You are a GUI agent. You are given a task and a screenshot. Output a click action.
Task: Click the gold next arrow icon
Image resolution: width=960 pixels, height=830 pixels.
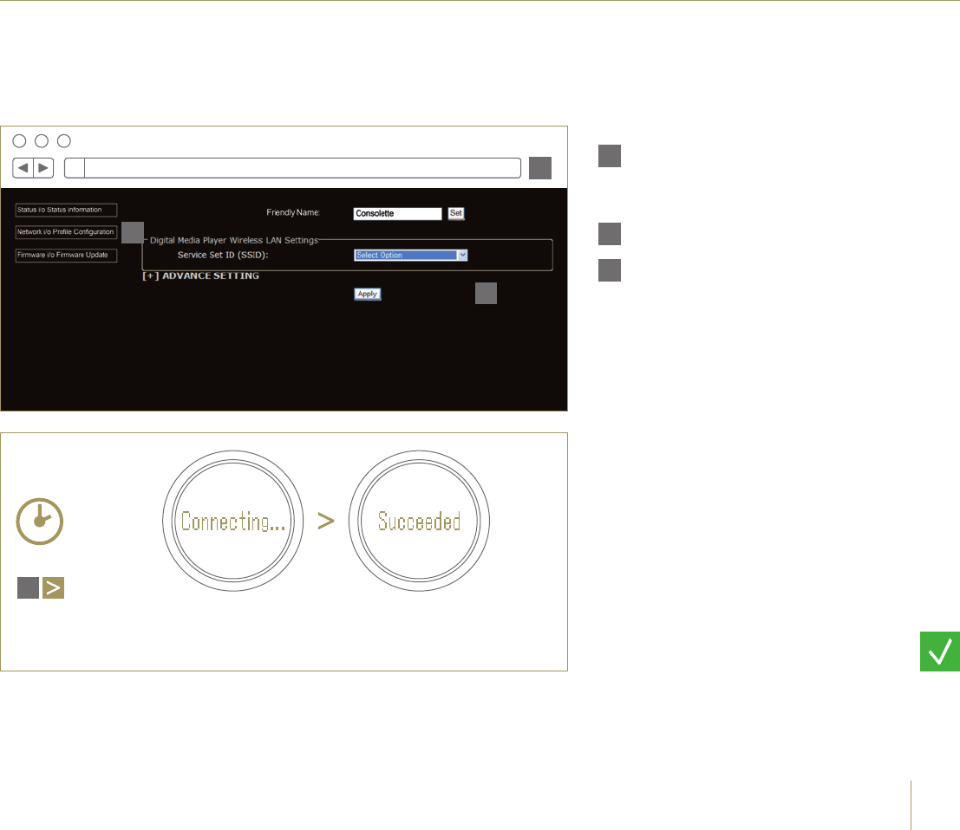[x=53, y=587]
